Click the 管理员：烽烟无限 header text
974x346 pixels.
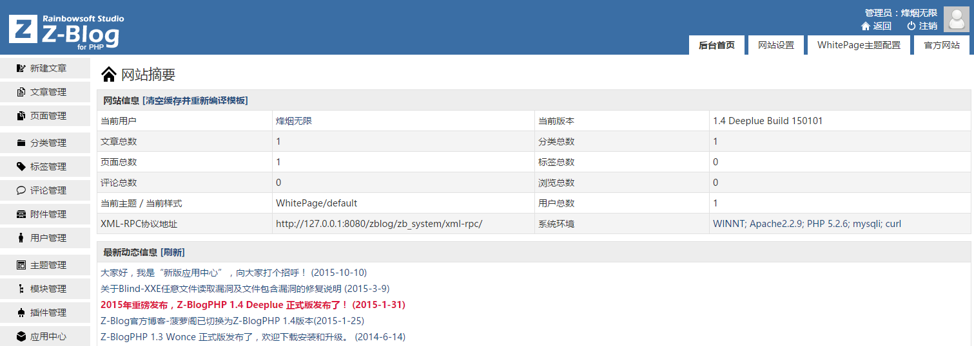901,13
